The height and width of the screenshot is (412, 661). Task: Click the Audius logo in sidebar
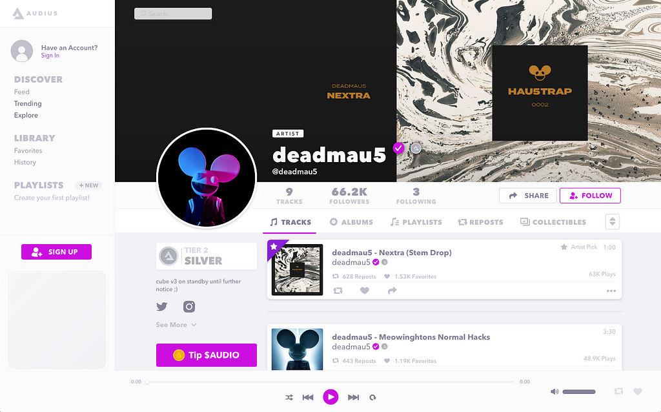35,14
